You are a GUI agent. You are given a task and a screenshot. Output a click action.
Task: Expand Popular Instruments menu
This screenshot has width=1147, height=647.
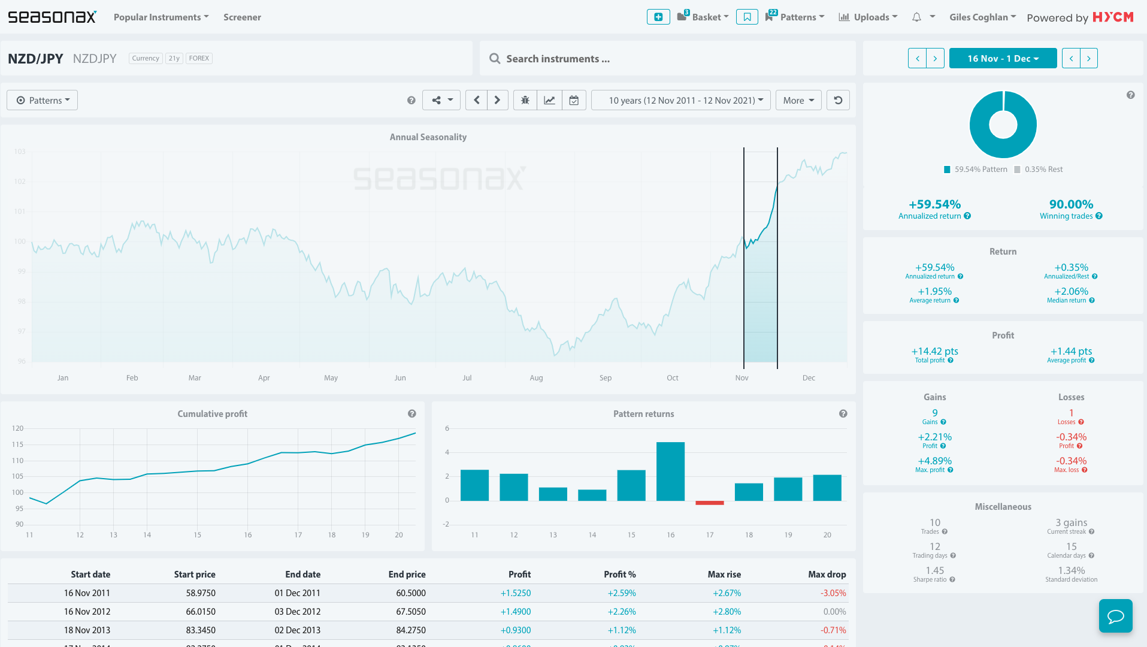pyautogui.click(x=161, y=17)
